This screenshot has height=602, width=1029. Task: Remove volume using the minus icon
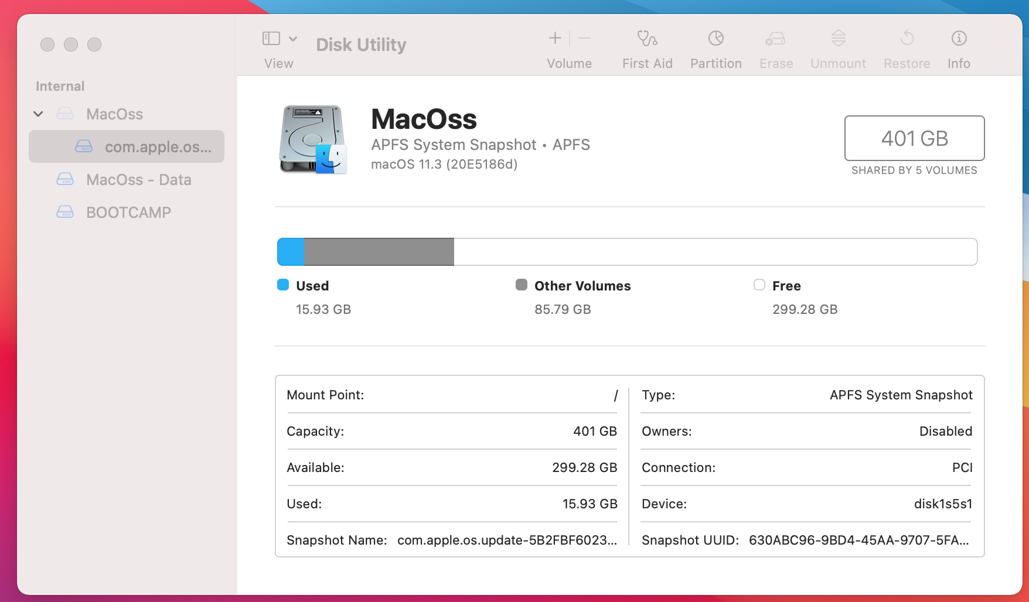tap(584, 39)
